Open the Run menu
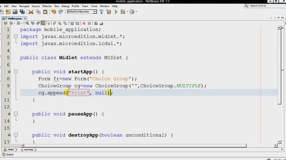 click(57, 6)
